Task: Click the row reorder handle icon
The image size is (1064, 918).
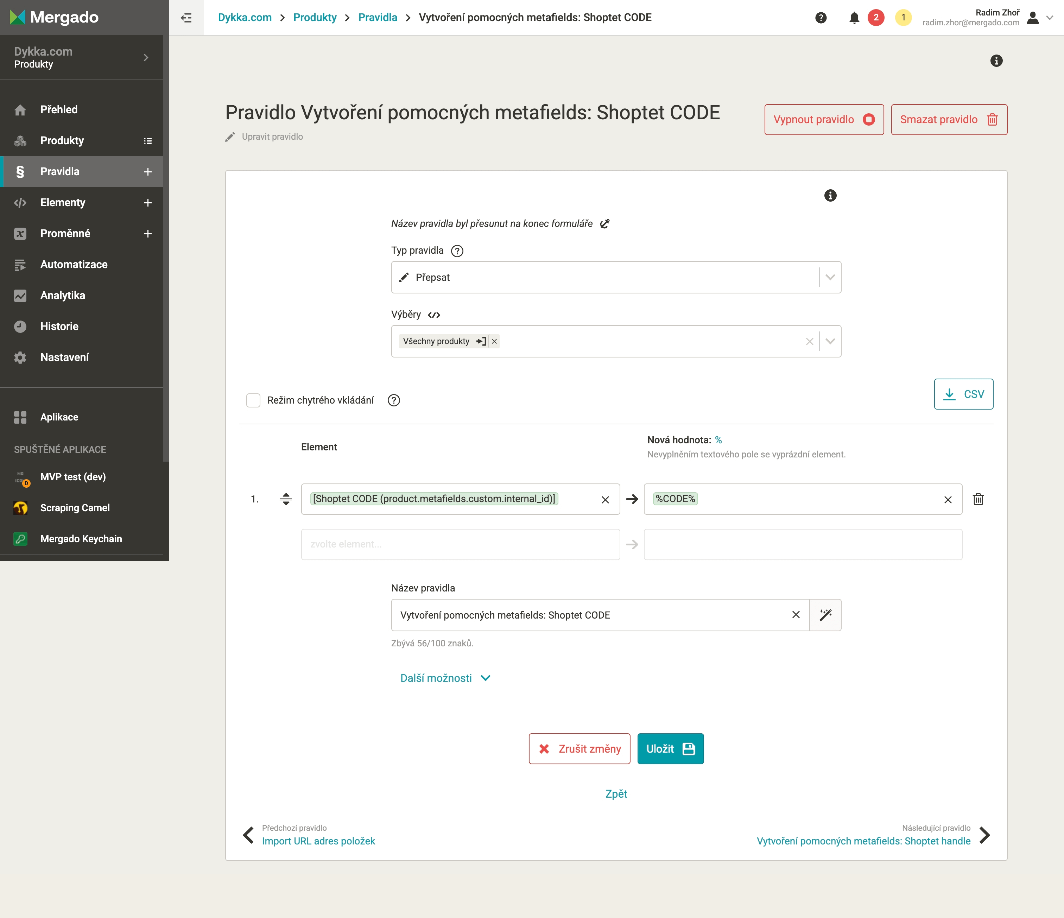Action: (x=286, y=499)
